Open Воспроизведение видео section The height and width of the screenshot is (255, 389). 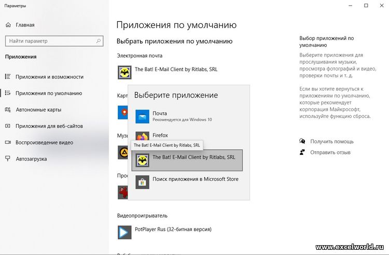(44, 142)
